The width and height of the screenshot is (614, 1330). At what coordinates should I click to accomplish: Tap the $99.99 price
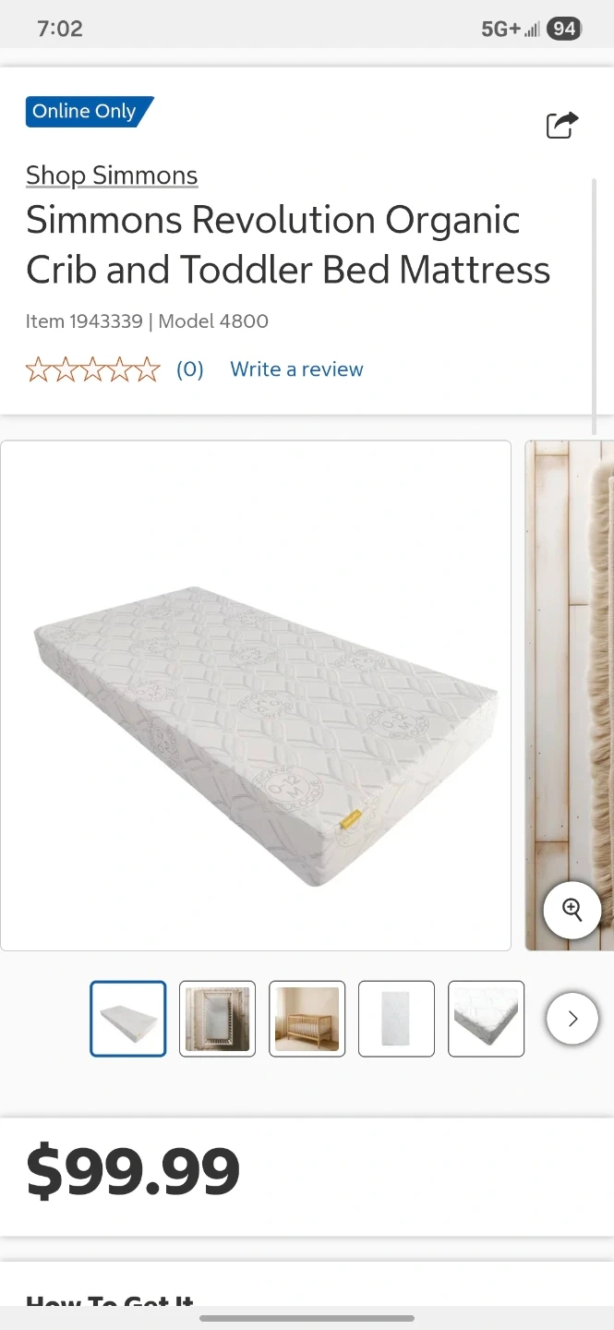click(133, 1171)
